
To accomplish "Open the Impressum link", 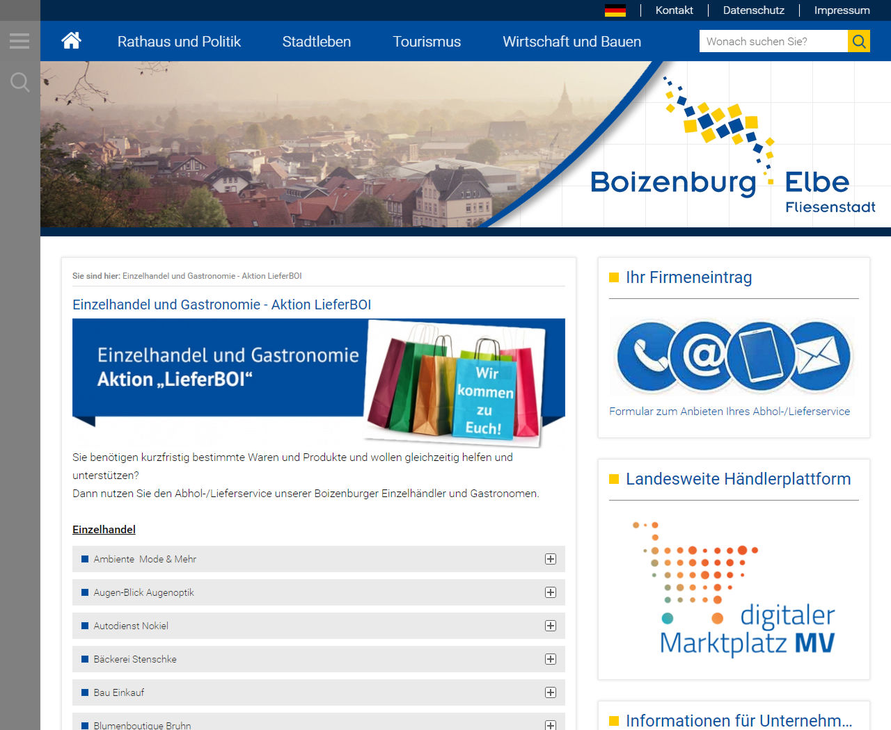I will click(842, 10).
